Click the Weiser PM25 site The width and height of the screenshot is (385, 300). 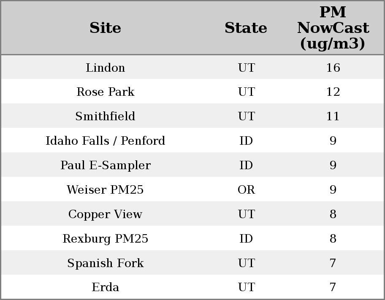point(105,189)
